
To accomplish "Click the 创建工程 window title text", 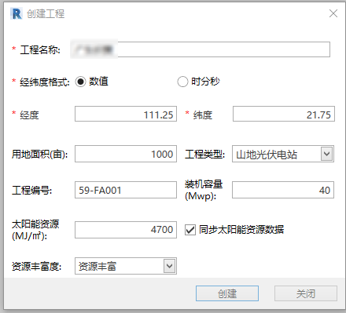I will [46, 14].
